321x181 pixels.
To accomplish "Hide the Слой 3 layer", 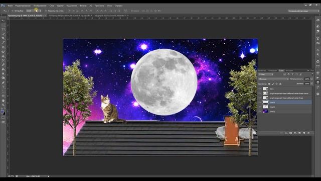I will [260, 102].
